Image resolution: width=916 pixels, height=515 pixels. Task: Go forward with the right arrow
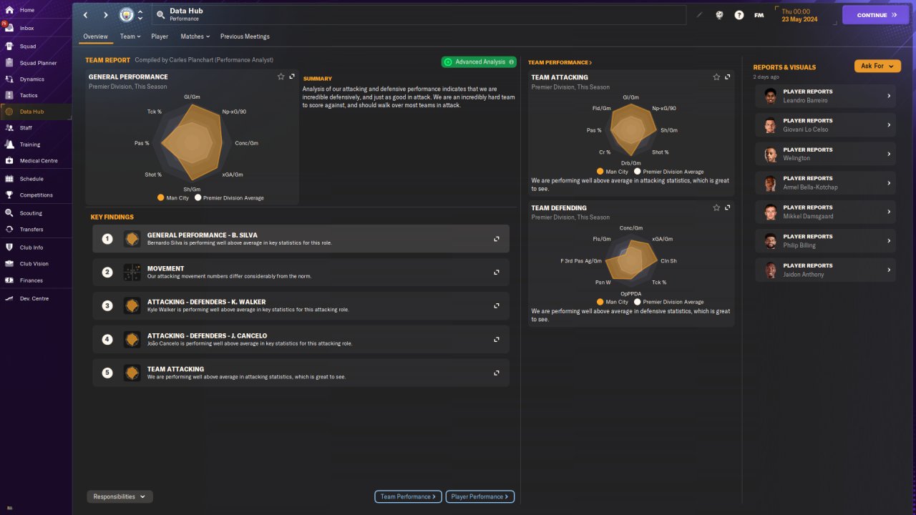[x=106, y=15]
